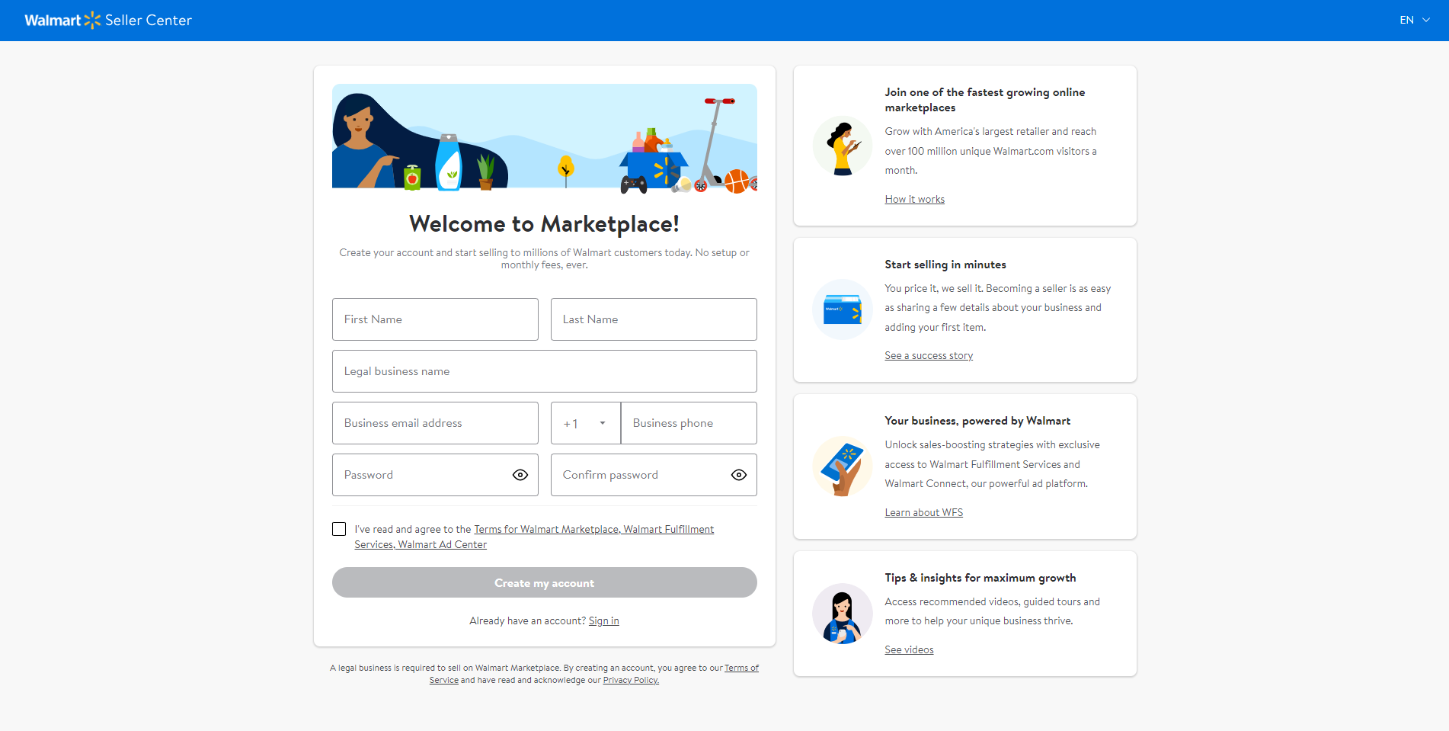Click the How it works link
The width and height of the screenshot is (1449, 731).
915,199
